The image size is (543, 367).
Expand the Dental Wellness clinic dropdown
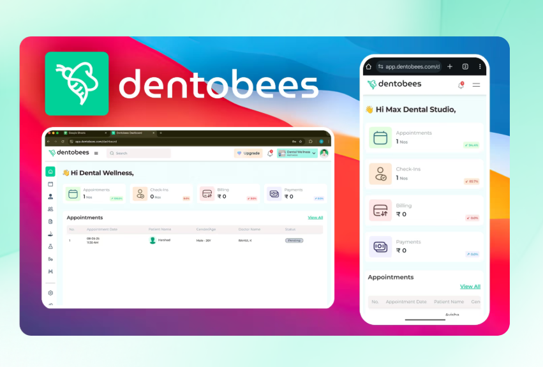click(297, 153)
